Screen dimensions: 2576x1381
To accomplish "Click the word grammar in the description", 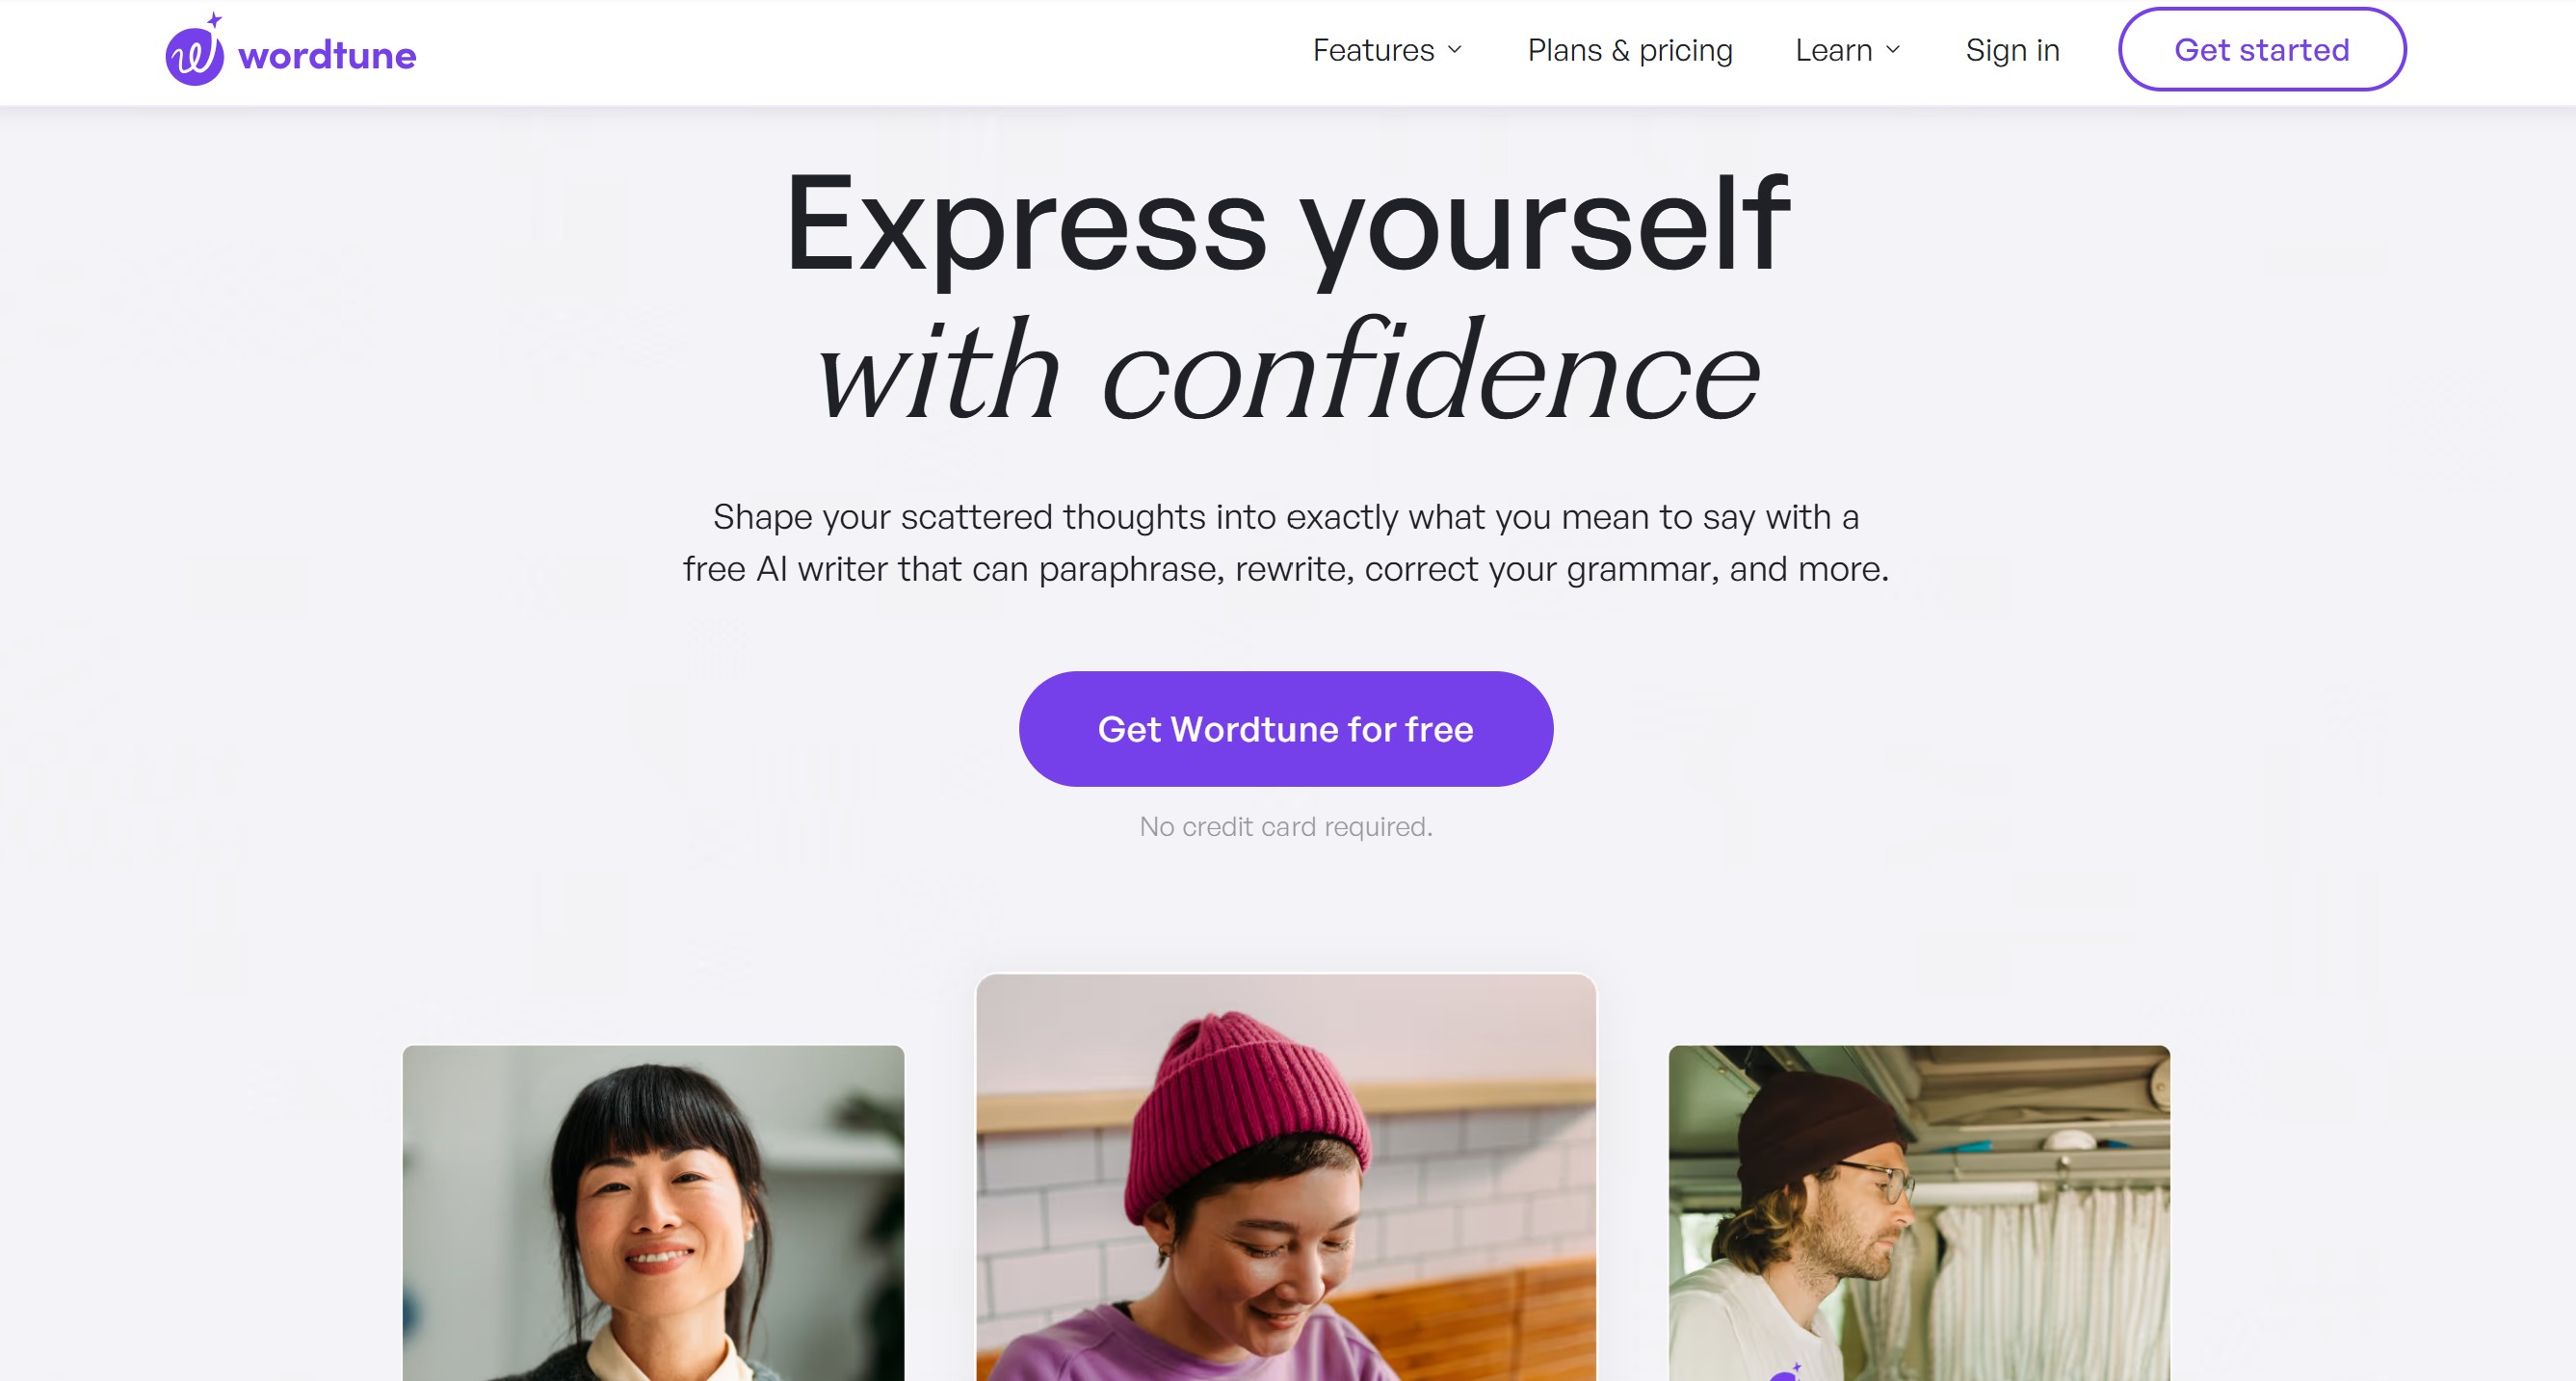I will point(1643,570).
